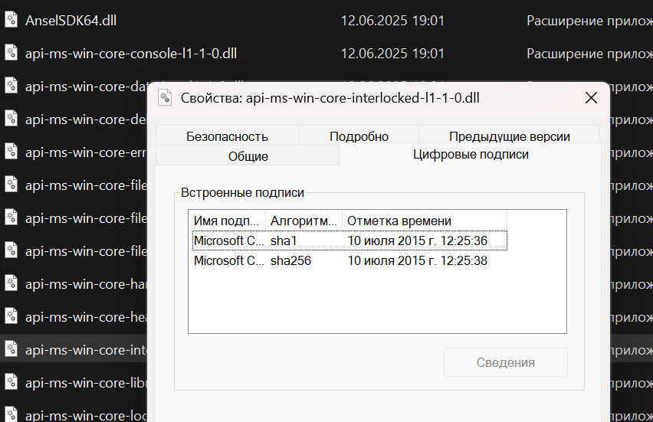The image size is (653, 422).
Task: Select the sha1 signature row
Action: [x=349, y=240]
